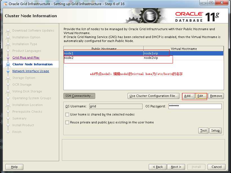Focus the OS Username field
This screenshot has width=231, height=173.
coord(116,107)
